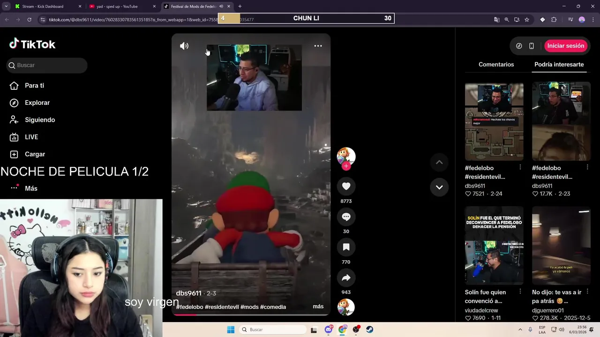This screenshot has height=337, width=600.
Task: Seek on the video progress bar
Action: pyautogui.click(x=251, y=315)
